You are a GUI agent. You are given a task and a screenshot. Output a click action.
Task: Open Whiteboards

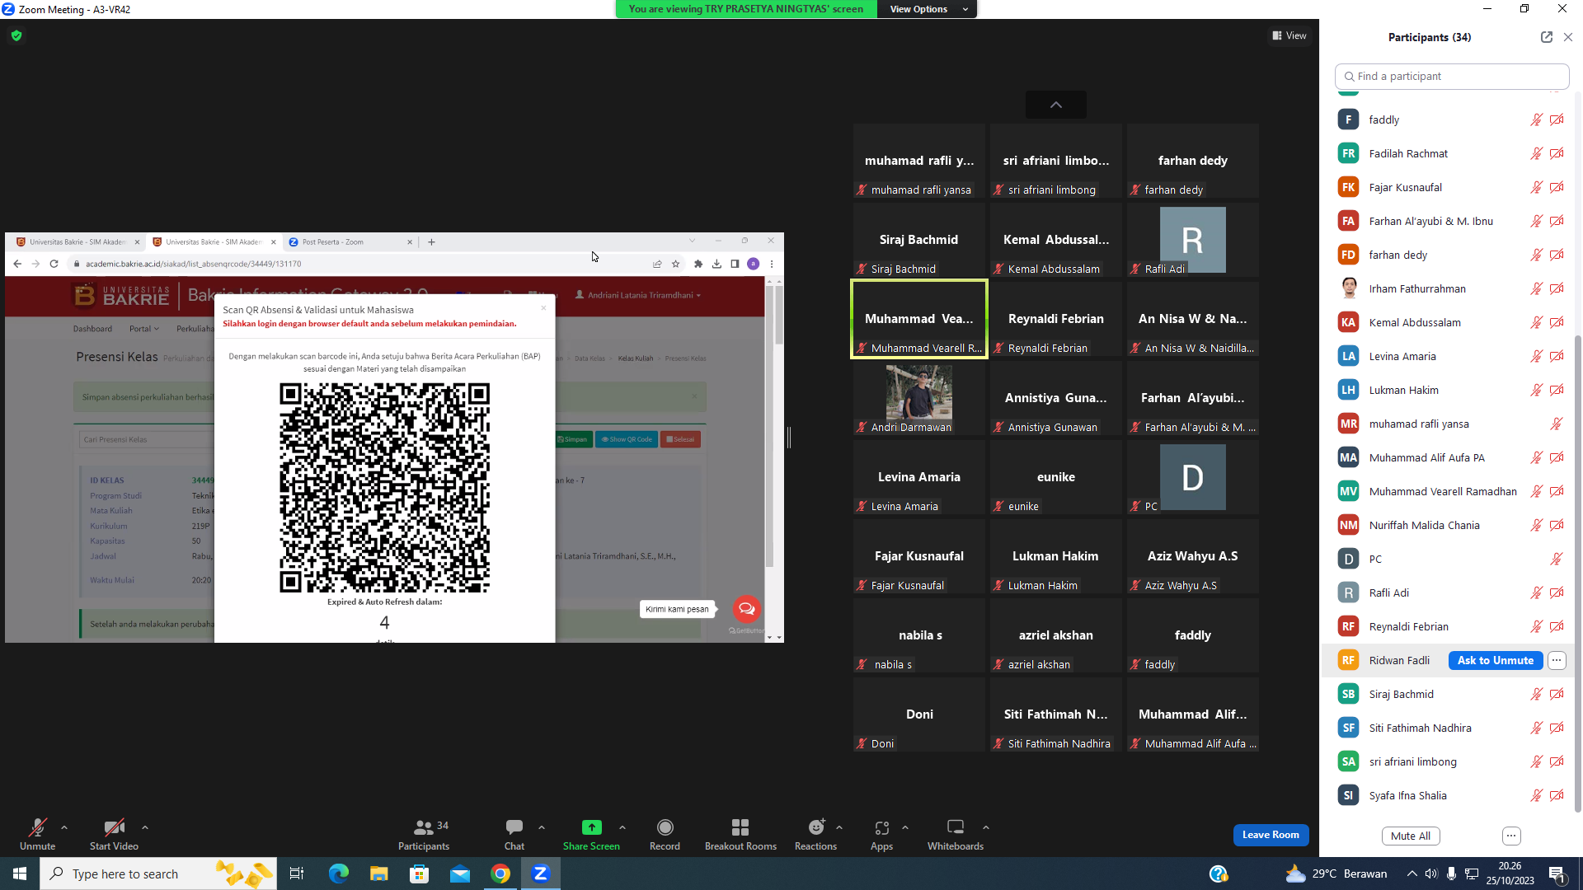click(x=956, y=834)
